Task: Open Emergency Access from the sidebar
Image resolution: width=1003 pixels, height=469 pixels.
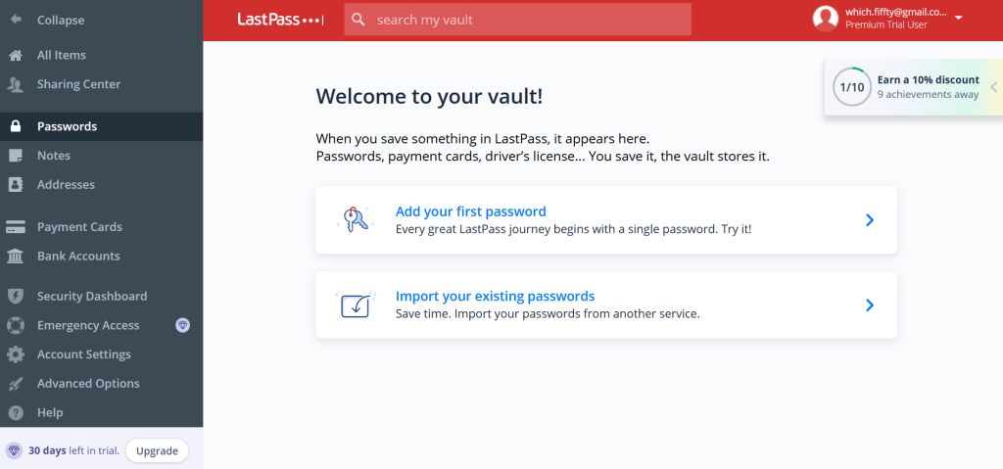Action: coord(88,325)
